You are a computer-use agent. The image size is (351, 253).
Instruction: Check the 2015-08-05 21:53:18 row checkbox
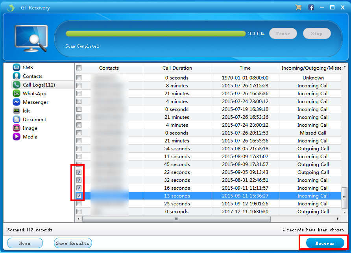(79, 148)
